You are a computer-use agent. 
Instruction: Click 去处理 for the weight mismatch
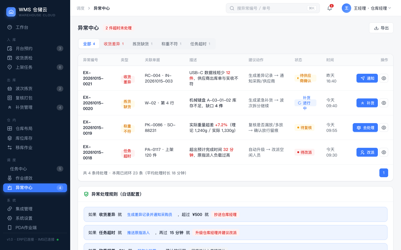(365, 127)
